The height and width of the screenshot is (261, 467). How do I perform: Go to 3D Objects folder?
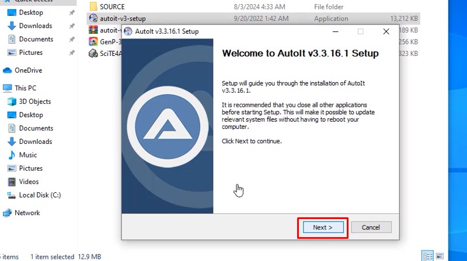34,101
